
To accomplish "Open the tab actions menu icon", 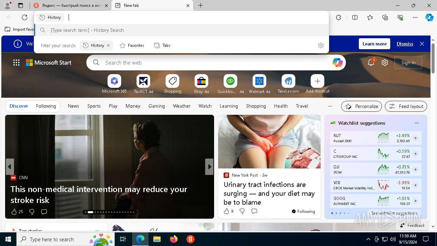I will coord(20,5).
